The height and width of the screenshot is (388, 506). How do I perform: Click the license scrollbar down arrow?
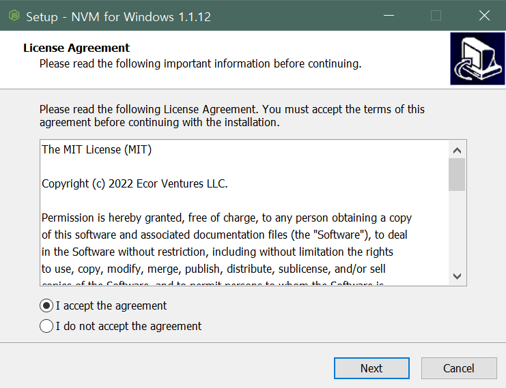click(457, 276)
